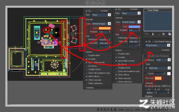
Task: Enable the Double-sided checkbox in left panel
Action: point(87,55)
